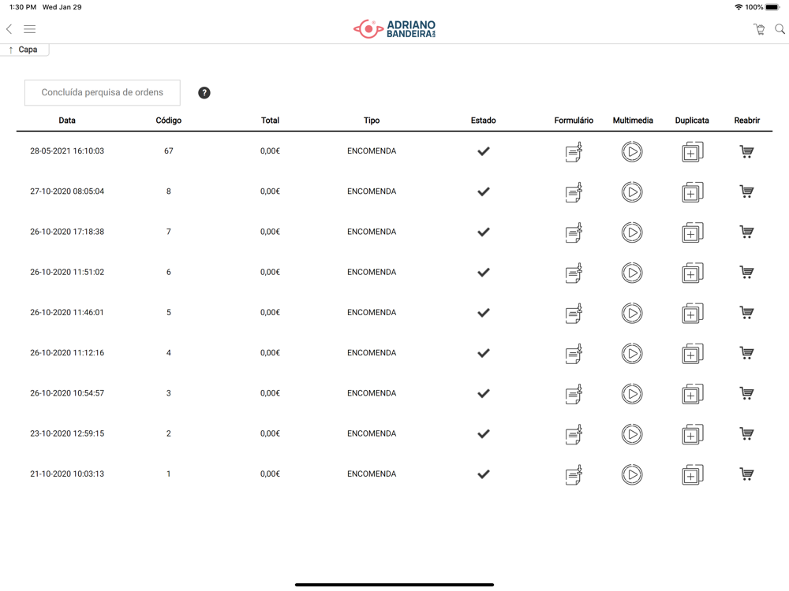Reopen order dated 26-10-2020 17:18:38
The width and height of the screenshot is (789, 591).
click(746, 232)
